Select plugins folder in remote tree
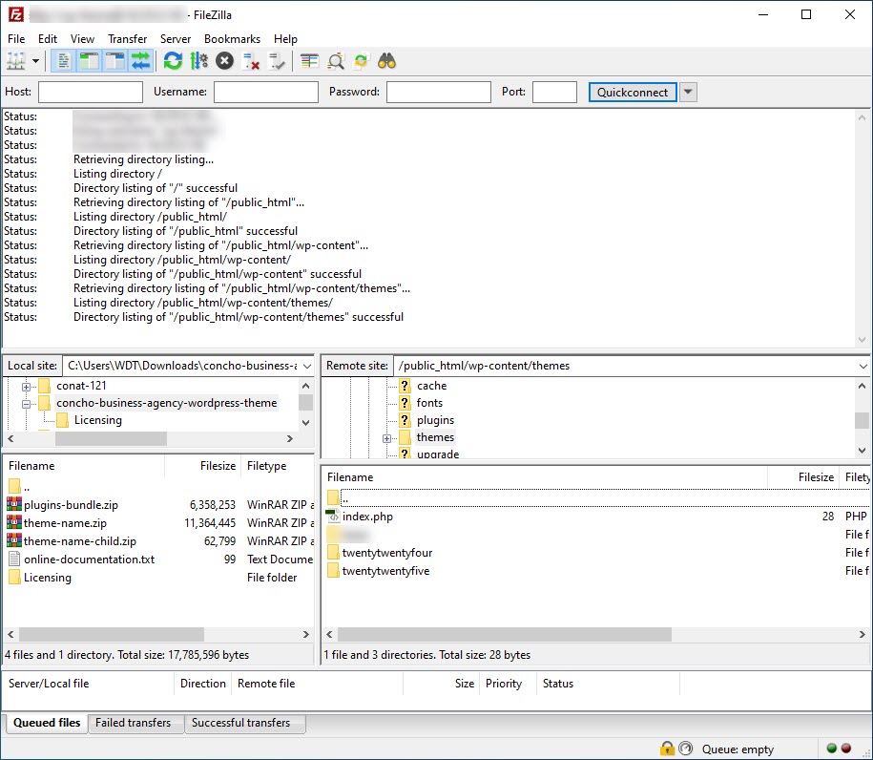The height and width of the screenshot is (760, 873). pos(435,420)
